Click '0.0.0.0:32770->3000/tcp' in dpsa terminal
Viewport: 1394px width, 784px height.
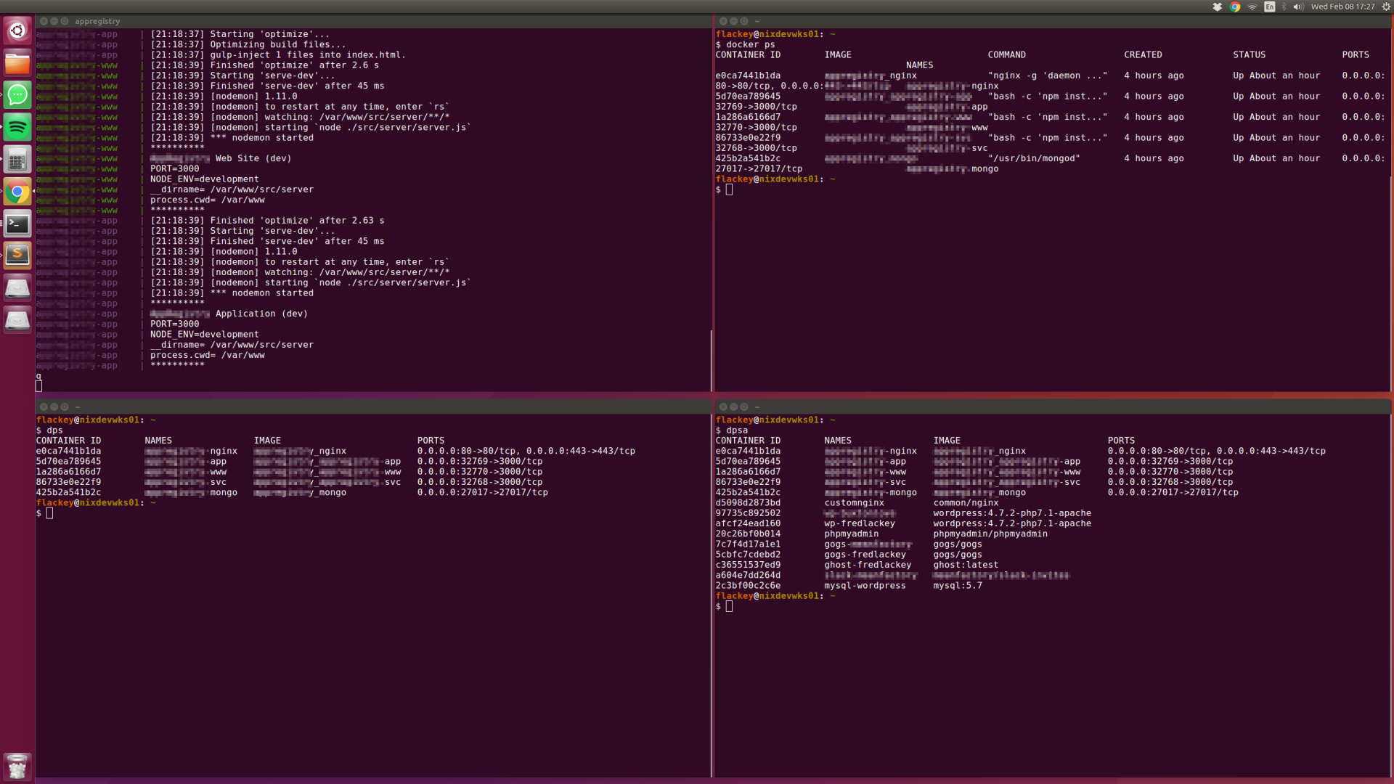(x=1170, y=471)
